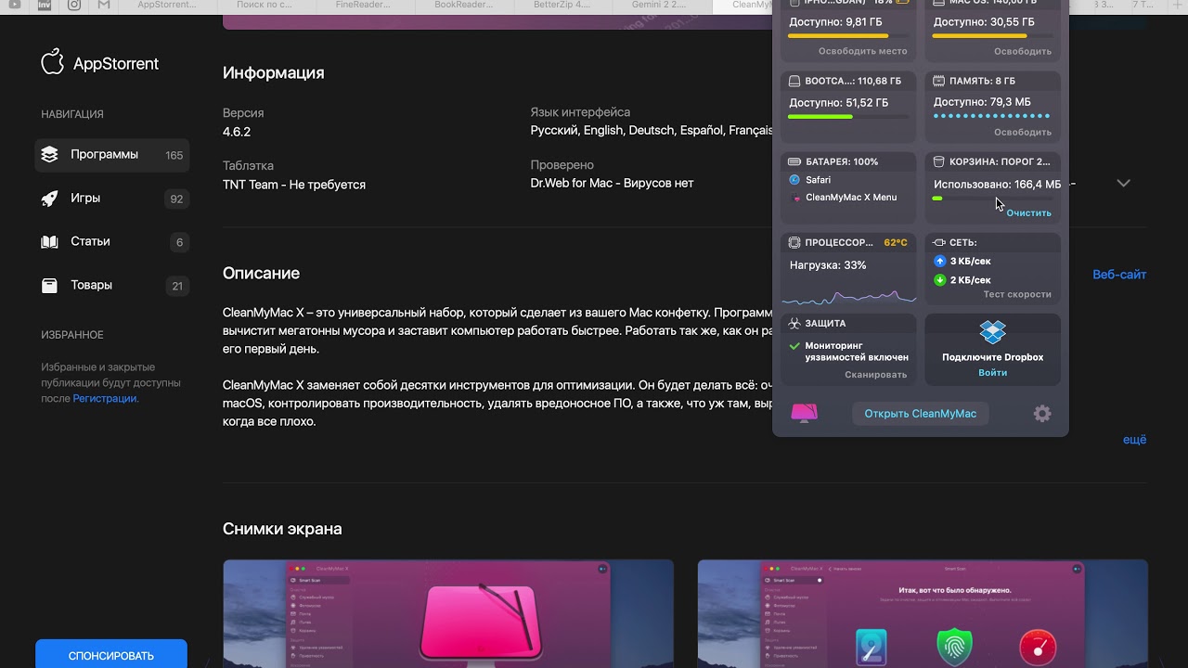Click the pink CleanMyMac monitor icon

[x=804, y=414]
